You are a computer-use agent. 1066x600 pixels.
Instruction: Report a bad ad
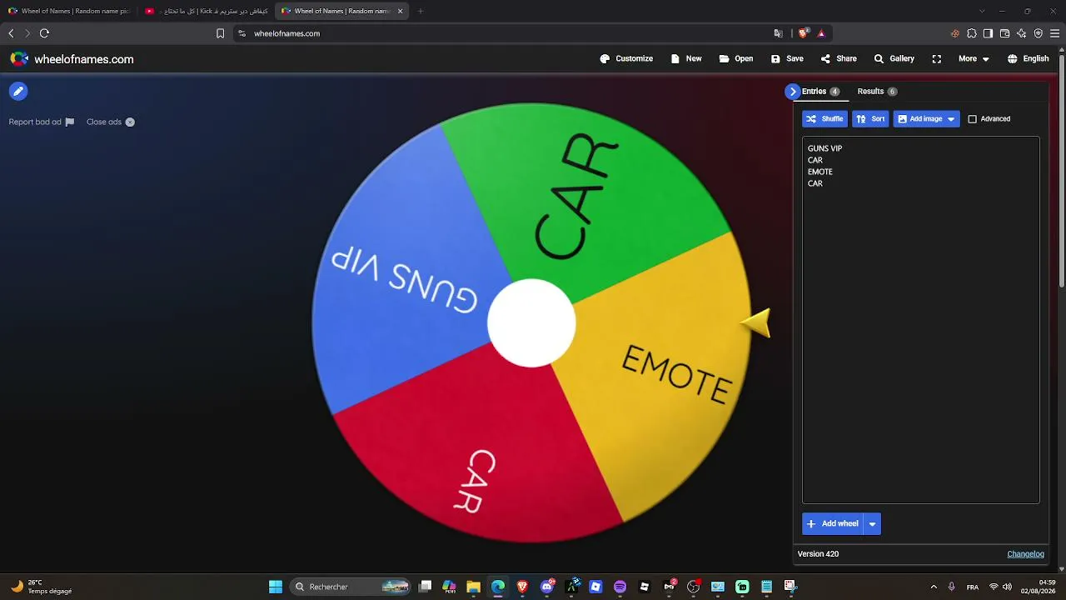coord(42,122)
